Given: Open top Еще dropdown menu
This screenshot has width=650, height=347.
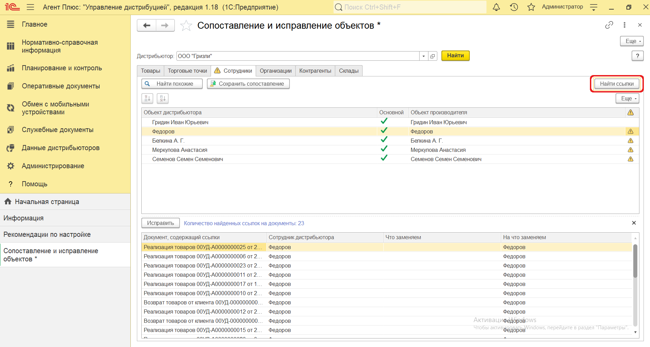Looking at the screenshot, I should coord(632,41).
